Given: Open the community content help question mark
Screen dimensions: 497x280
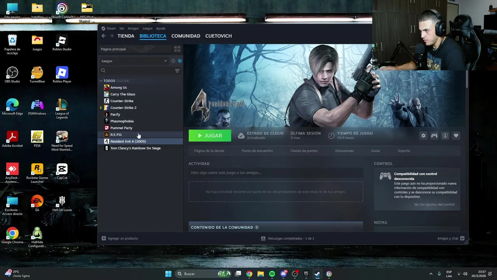Looking at the screenshot, I should click(x=257, y=227).
